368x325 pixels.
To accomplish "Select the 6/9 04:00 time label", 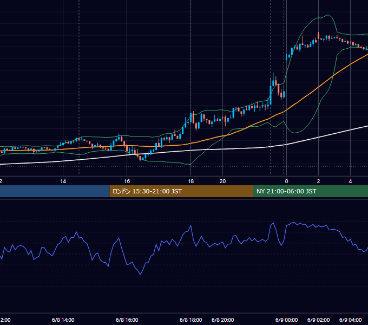I will 350,320.
